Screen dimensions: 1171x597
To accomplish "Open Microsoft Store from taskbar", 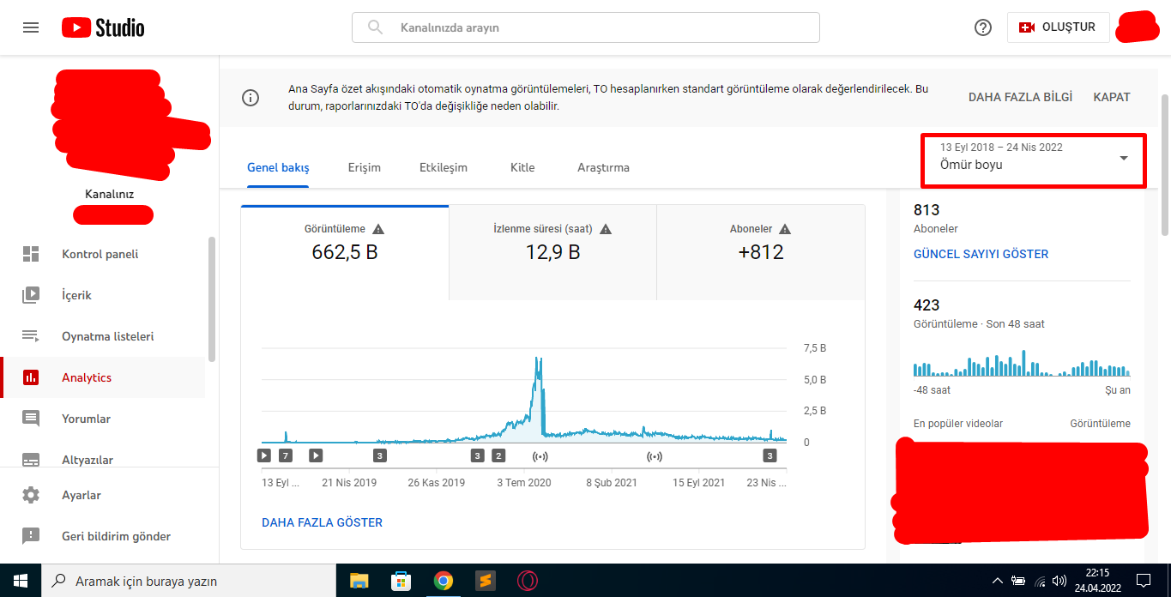I will click(401, 581).
